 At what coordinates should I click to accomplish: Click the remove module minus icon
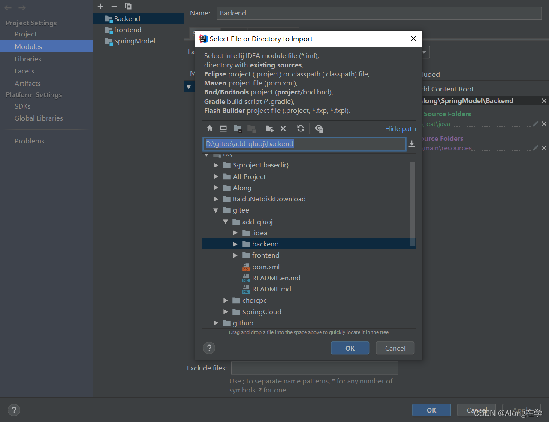point(114,6)
